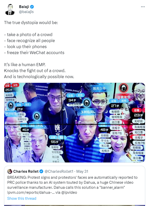The height and width of the screenshot is (206, 147).
Task: Click Charles Rollet's verified badge
Action: 41,171
